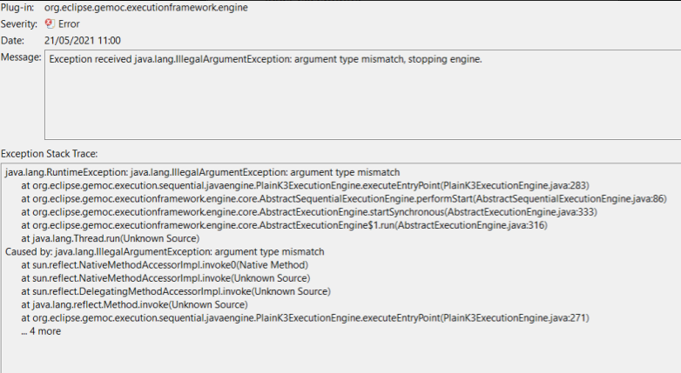Click the 'Exception Stack Trace:' label

(x=49, y=153)
